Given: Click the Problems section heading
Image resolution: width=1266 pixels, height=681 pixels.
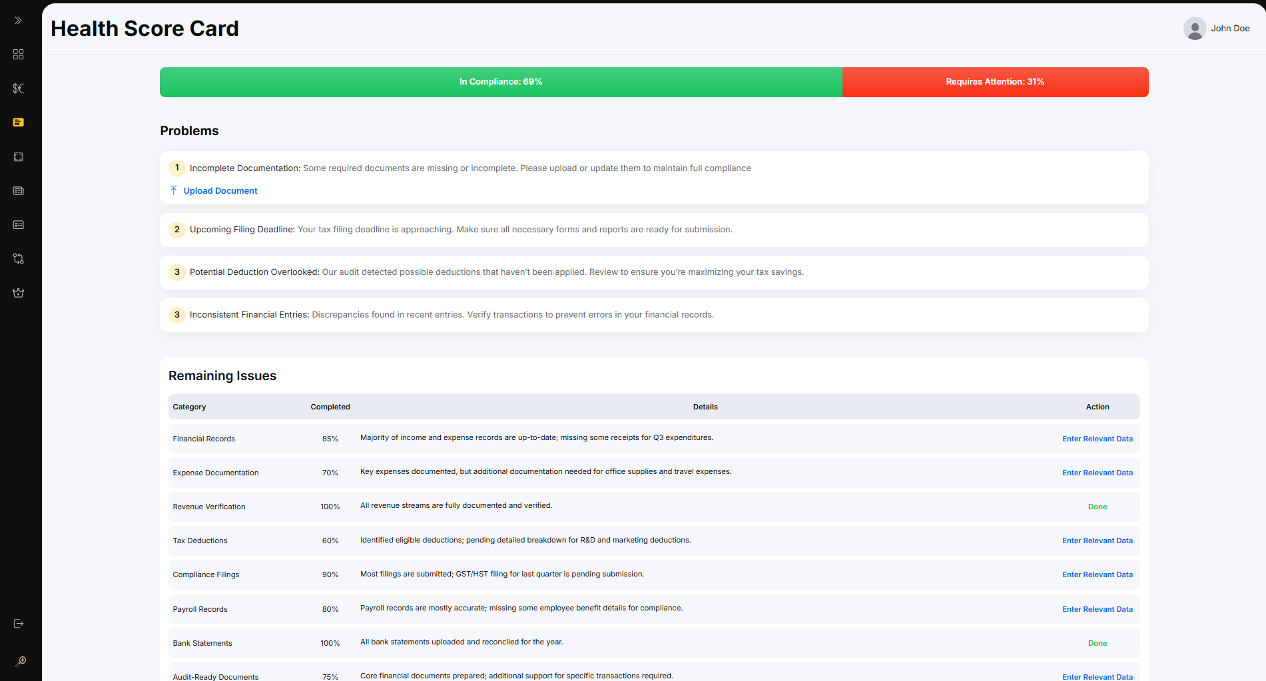Looking at the screenshot, I should tap(189, 130).
